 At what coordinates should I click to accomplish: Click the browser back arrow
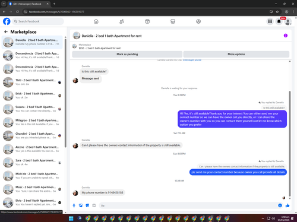coord(4,12)
